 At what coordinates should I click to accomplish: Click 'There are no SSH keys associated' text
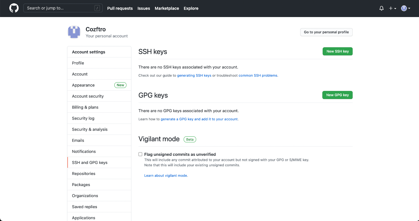point(188,67)
